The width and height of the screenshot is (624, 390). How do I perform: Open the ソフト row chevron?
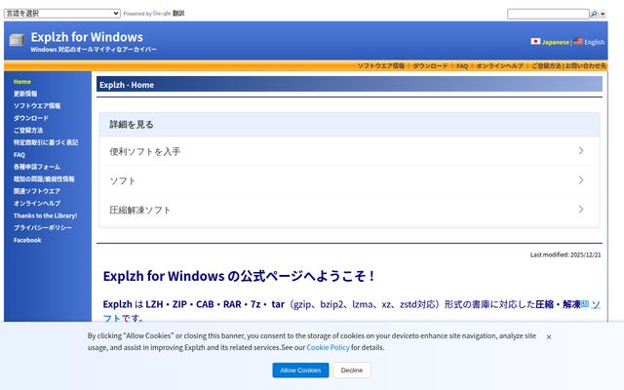click(x=581, y=180)
